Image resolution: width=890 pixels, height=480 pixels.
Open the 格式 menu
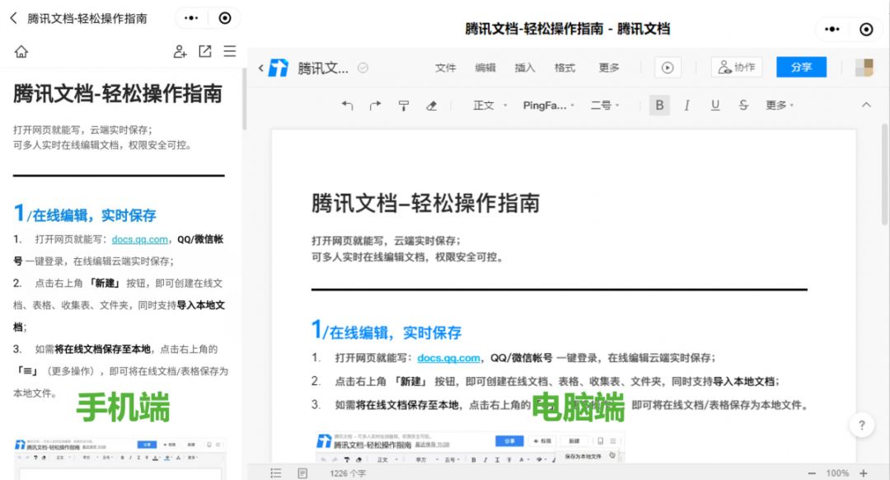(x=564, y=68)
